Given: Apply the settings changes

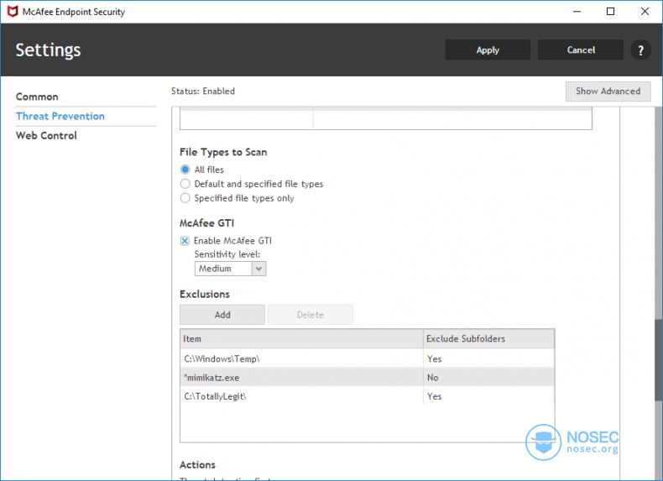Looking at the screenshot, I should [x=488, y=50].
